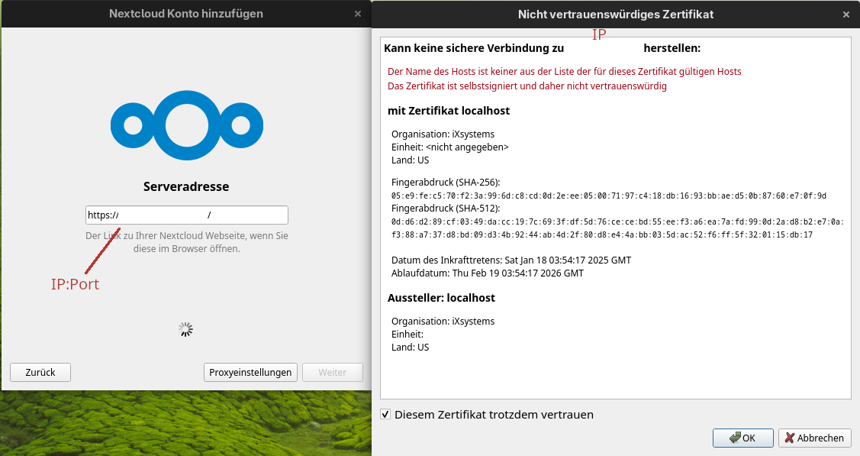The height and width of the screenshot is (456, 860).
Task: Click the 'Fingerabdruck (SHA-512)' label
Action: click(x=446, y=208)
